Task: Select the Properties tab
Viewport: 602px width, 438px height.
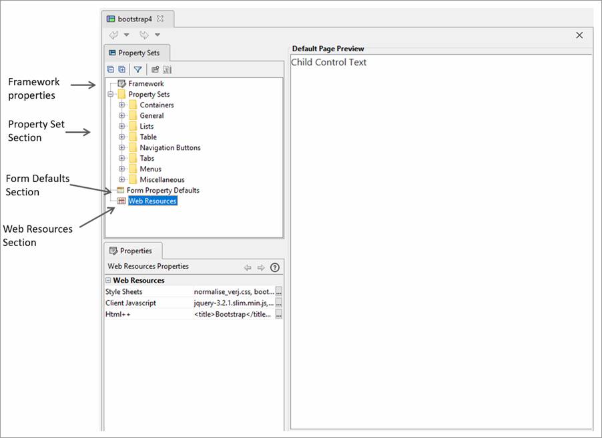Action: (x=134, y=251)
